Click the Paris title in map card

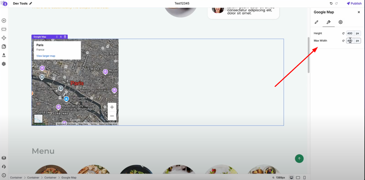coord(40,45)
